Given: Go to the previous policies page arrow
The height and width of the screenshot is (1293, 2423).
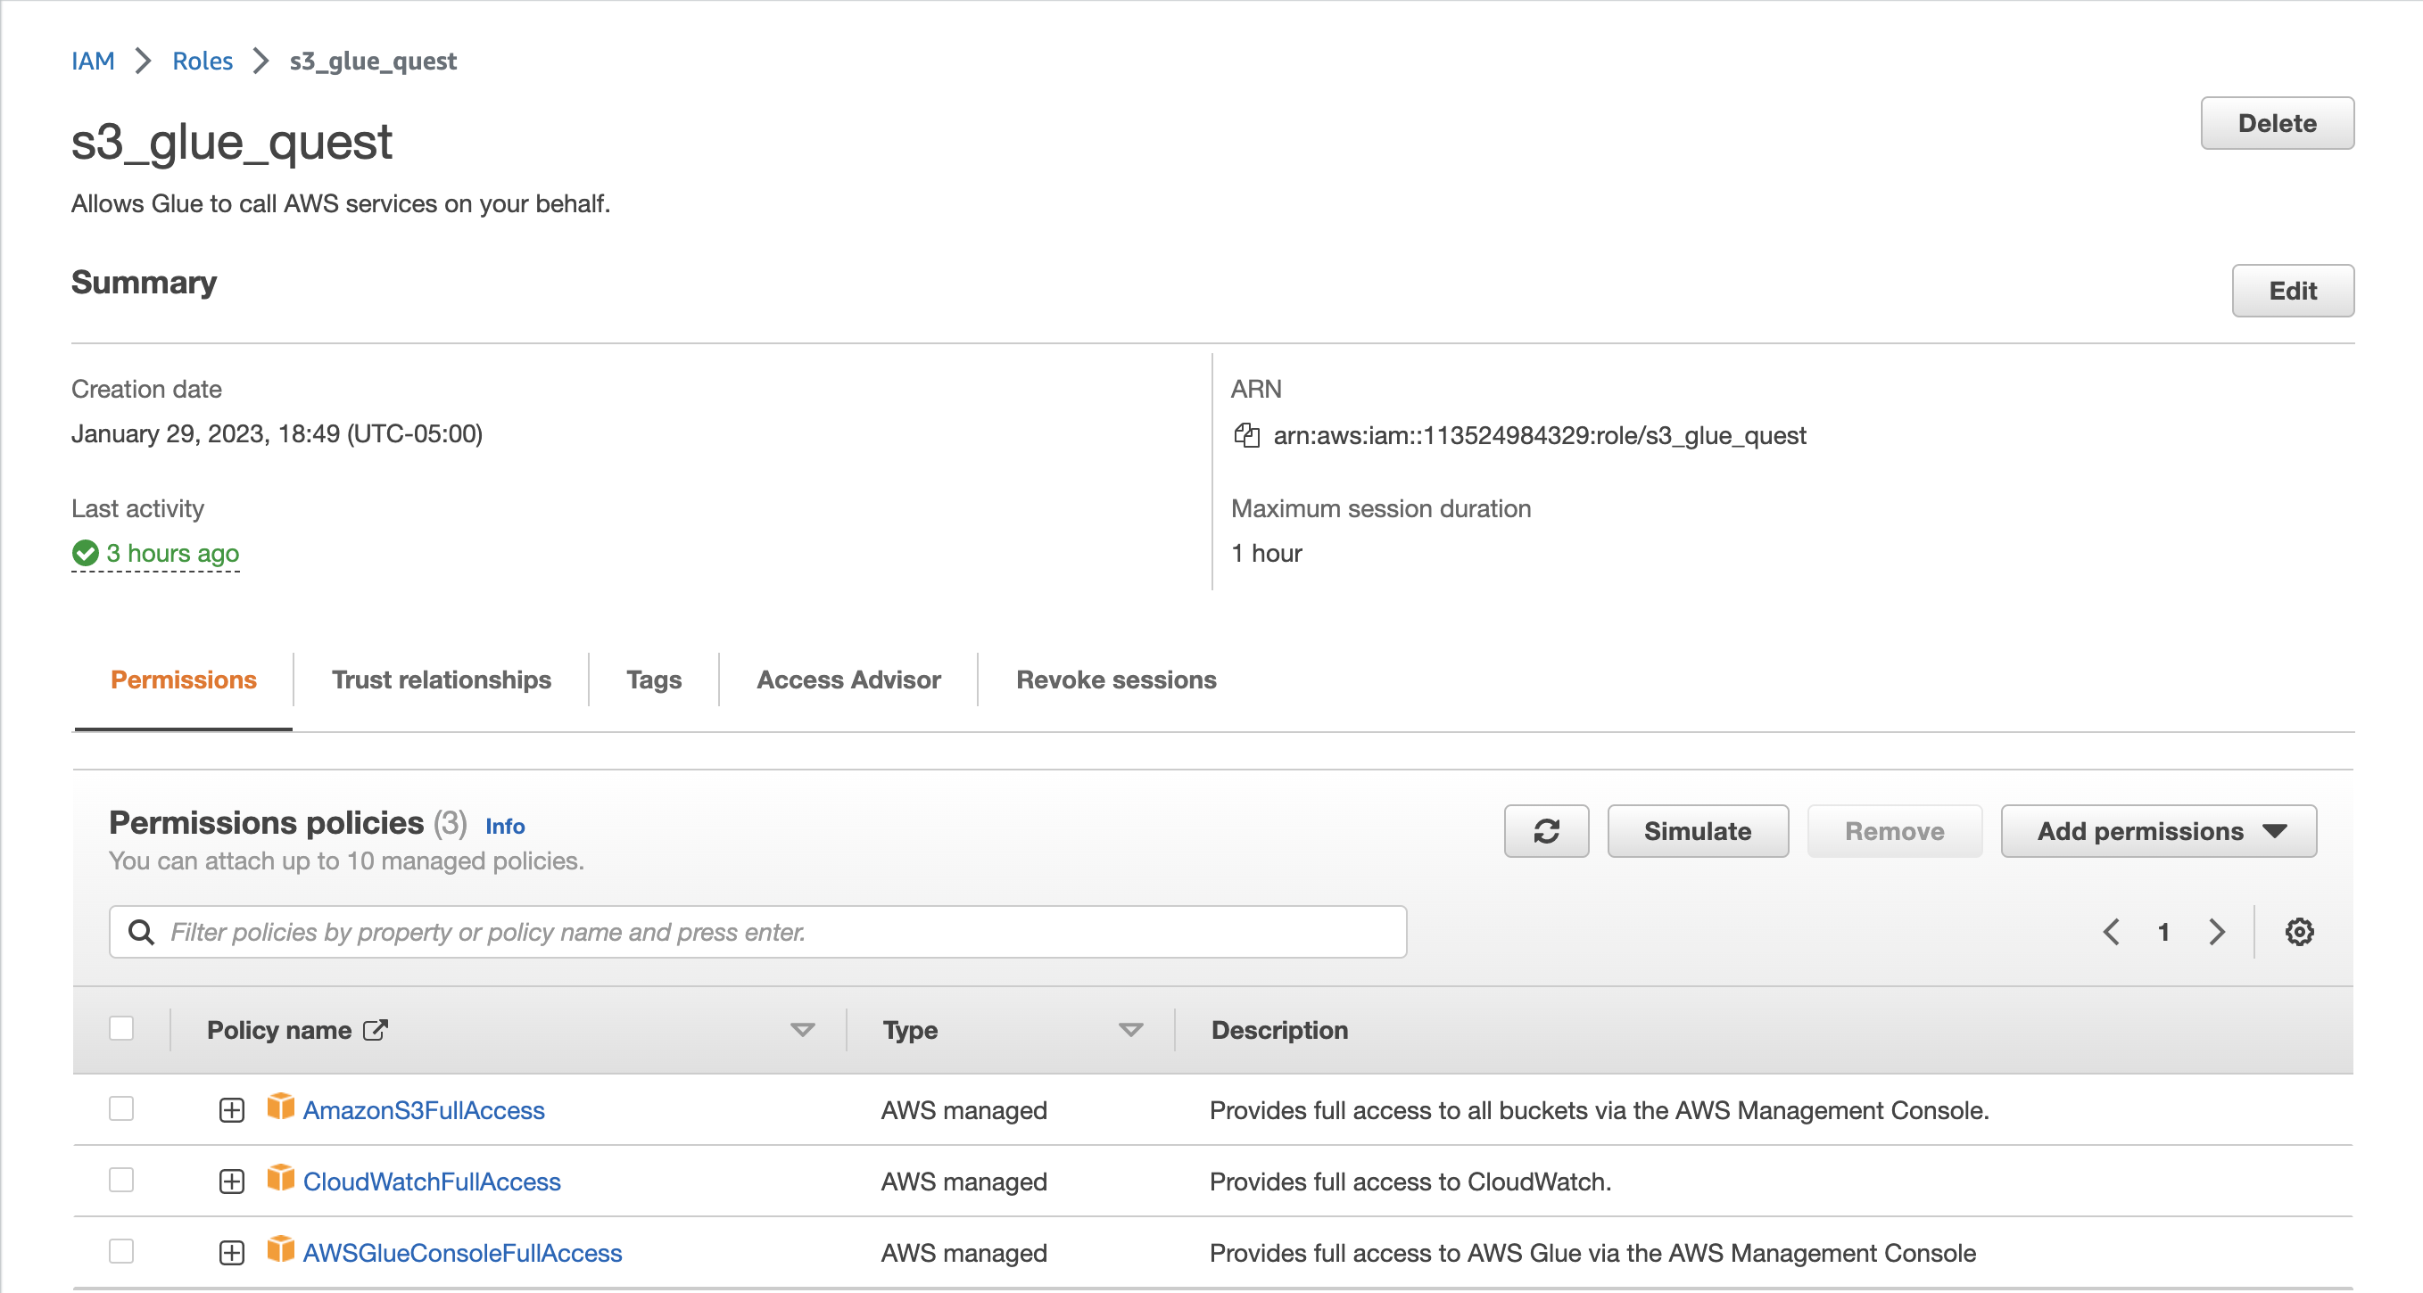Looking at the screenshot, I should point(2112,932).
